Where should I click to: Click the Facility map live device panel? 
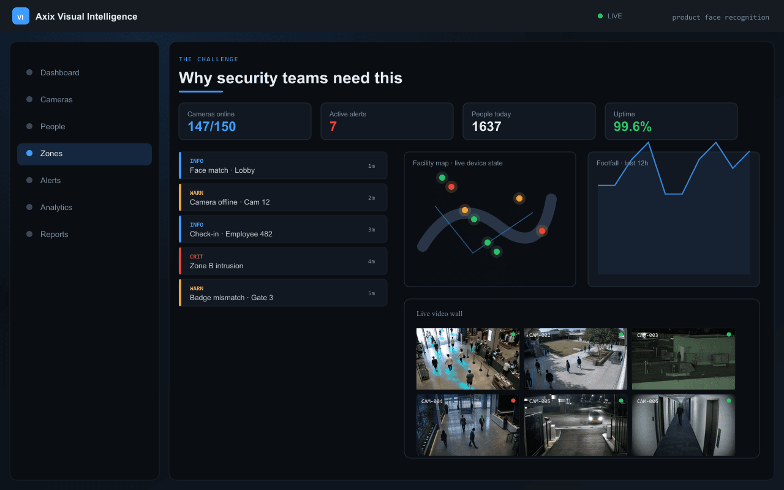coord(490,219)
